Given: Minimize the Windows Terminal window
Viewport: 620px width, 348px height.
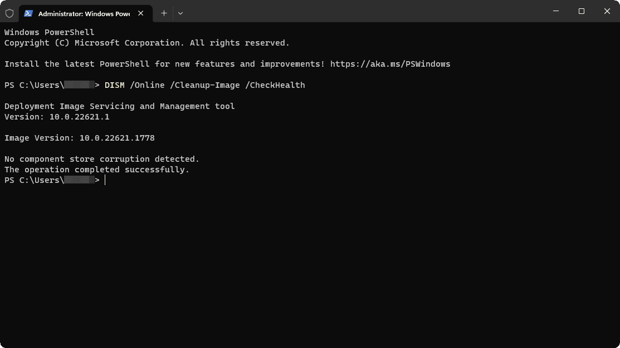Looking at the screenshot, I should [x=555, y=11].
